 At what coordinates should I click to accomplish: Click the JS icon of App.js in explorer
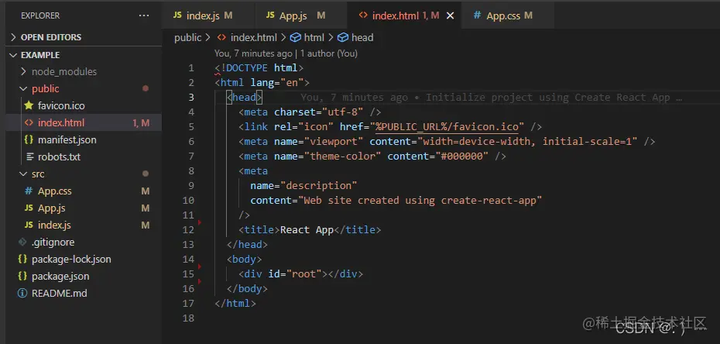pyautogui.click(x=29, y=208)
